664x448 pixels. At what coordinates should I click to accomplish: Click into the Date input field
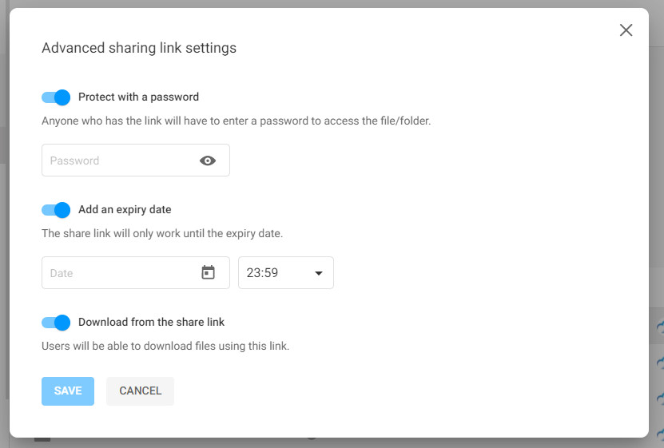(x=120, y=273)
